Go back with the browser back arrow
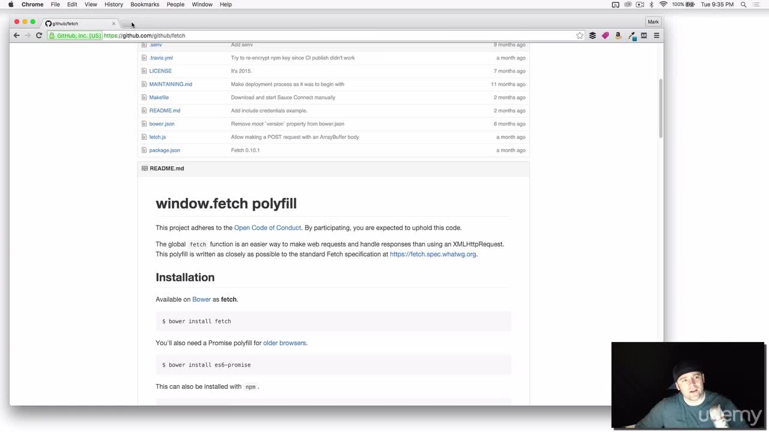The image size is (769, 432). (16, 35)
